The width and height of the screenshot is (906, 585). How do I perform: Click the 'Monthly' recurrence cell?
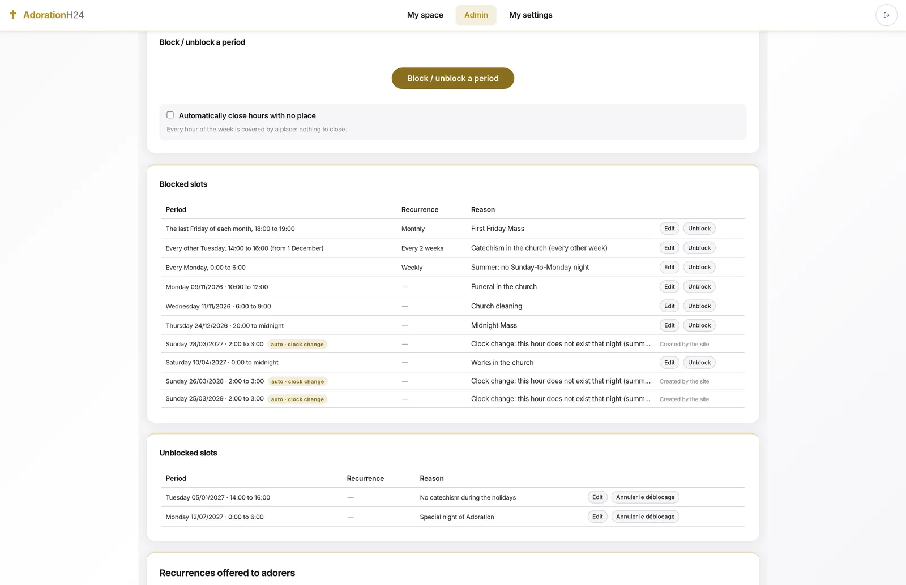(x=413, y=229)
